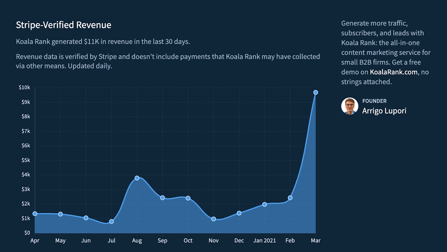Click the Jul lowest data point
The image size is (447, 252).
(111, 222)
